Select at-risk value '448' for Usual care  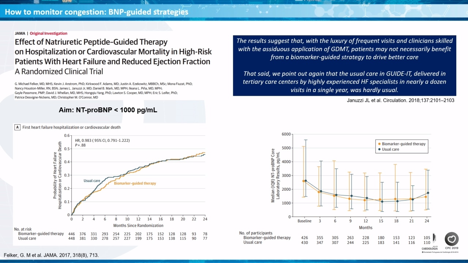pyautogui.click(x=72, y=239)
